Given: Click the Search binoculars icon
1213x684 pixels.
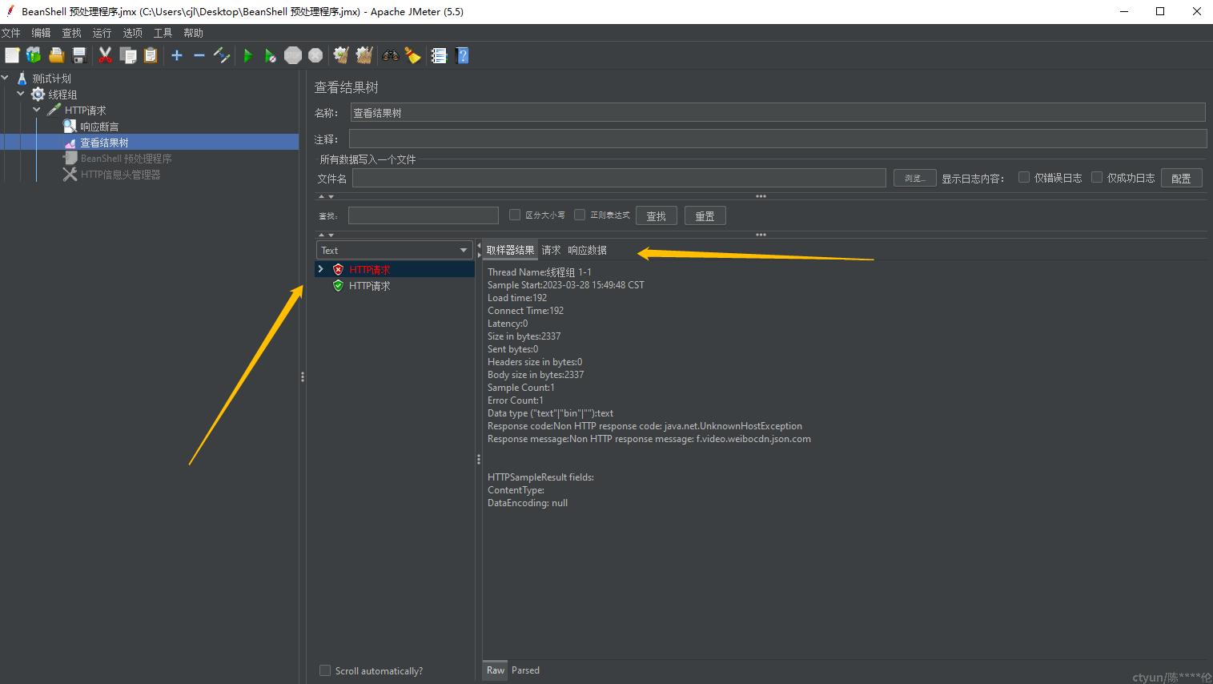Looking at the screenshot, I should pyautogui.click(x=391, y=55).
